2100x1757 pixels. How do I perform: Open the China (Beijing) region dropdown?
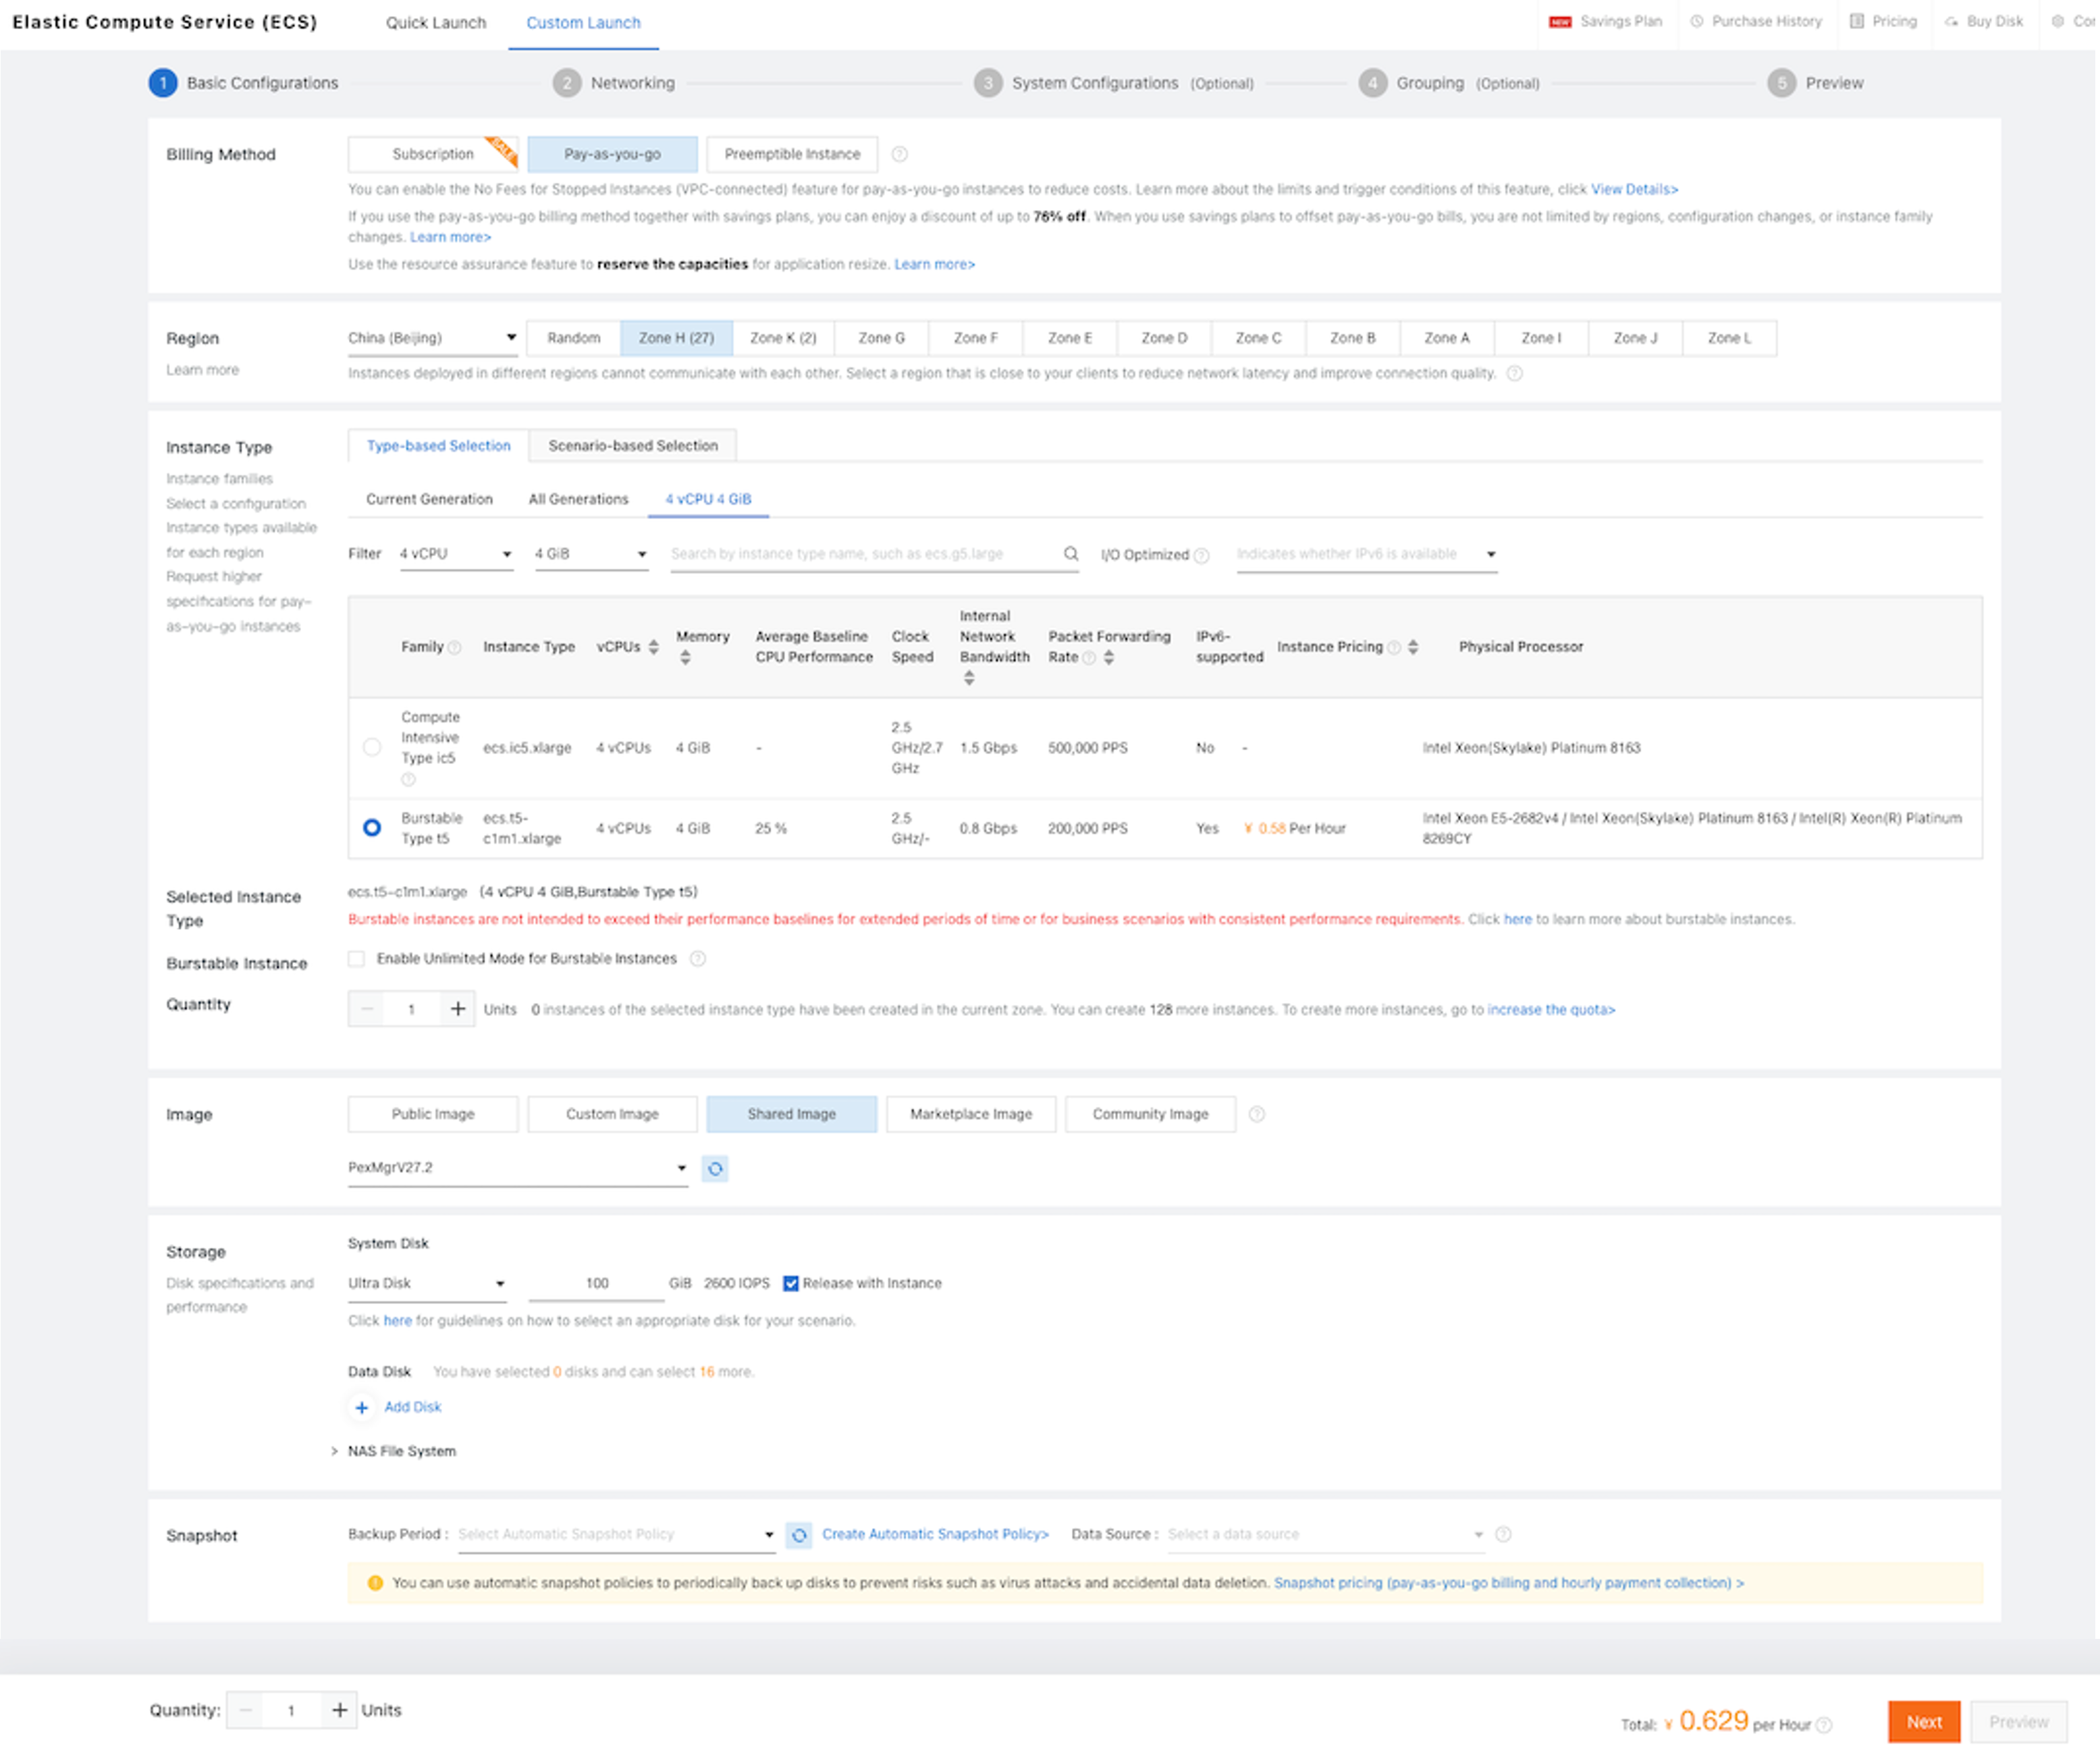pos(432,338)
